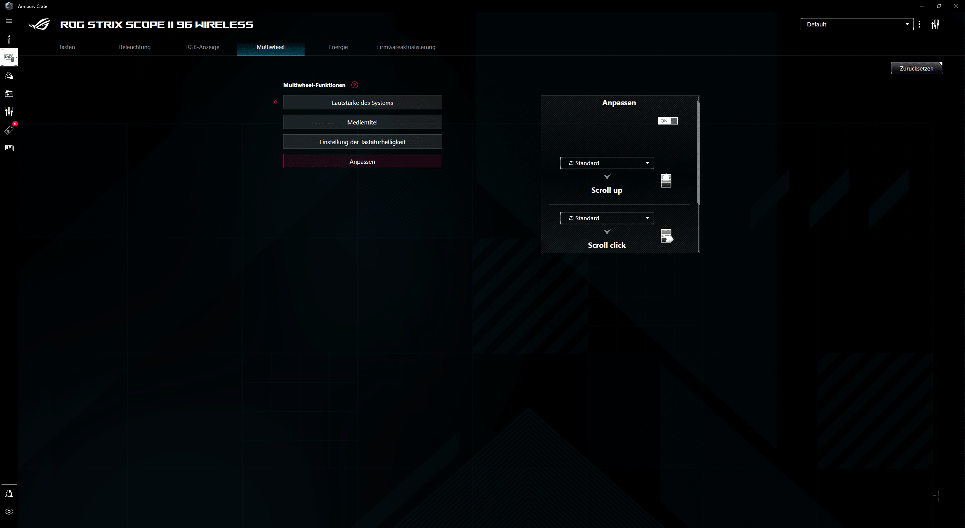Open the Game Library folder icon
Screen dimensions: 965x528
9,94
